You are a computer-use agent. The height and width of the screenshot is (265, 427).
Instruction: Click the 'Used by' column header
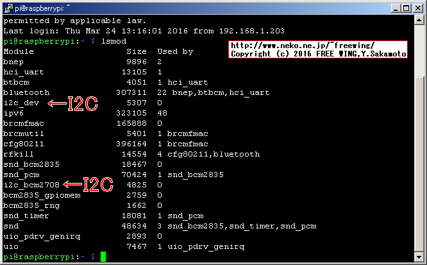(175, 51)
